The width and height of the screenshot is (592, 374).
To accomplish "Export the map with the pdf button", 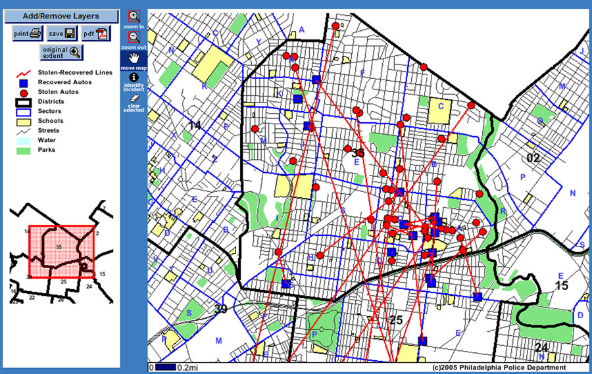I will coord(95,34).
